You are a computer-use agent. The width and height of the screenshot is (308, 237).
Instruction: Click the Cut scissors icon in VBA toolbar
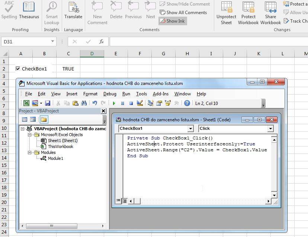[x=58, y=103]
